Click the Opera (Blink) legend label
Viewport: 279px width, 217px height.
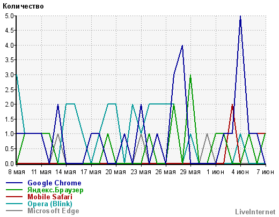[x=50, y=204]
